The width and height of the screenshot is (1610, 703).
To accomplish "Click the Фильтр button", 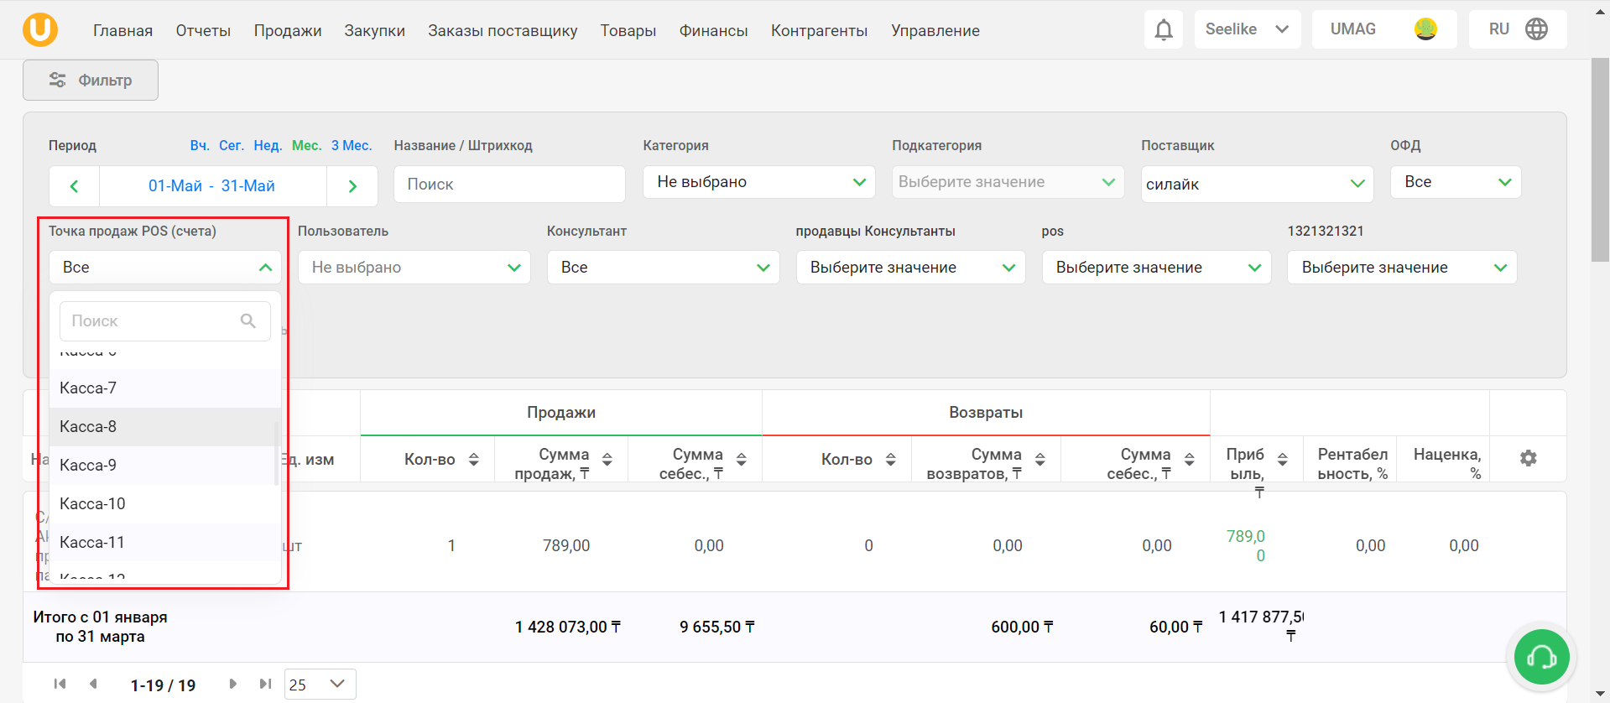I will (91, 80).
